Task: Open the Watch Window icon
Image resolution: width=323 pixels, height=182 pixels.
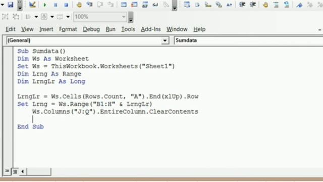Action: click(145, 5)
